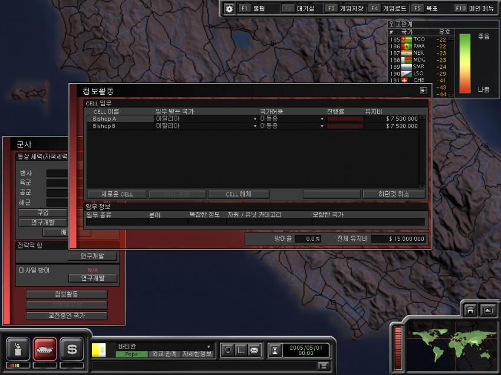The image size is (501, 375).
Task: Open F10 메인 메뉴 in the top bar
Action: tap(475, 9)
